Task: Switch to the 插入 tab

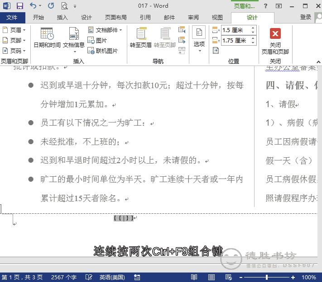Action: click(x=62, y=18)
